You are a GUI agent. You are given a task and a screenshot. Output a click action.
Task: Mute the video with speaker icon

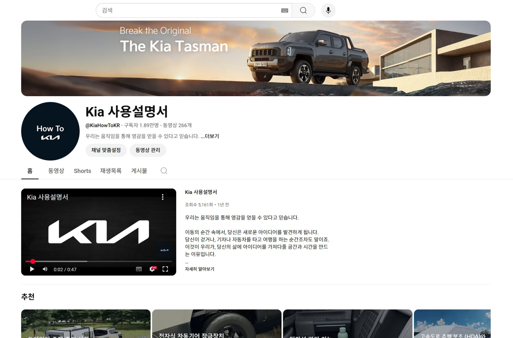click(x=45, y=269)
